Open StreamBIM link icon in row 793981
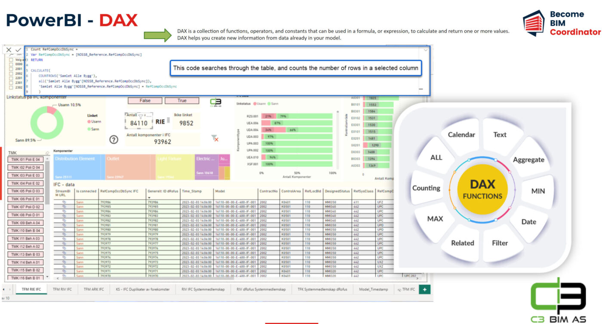The height and width of the screenshot is (324, 602). click(x=64, y=225)
